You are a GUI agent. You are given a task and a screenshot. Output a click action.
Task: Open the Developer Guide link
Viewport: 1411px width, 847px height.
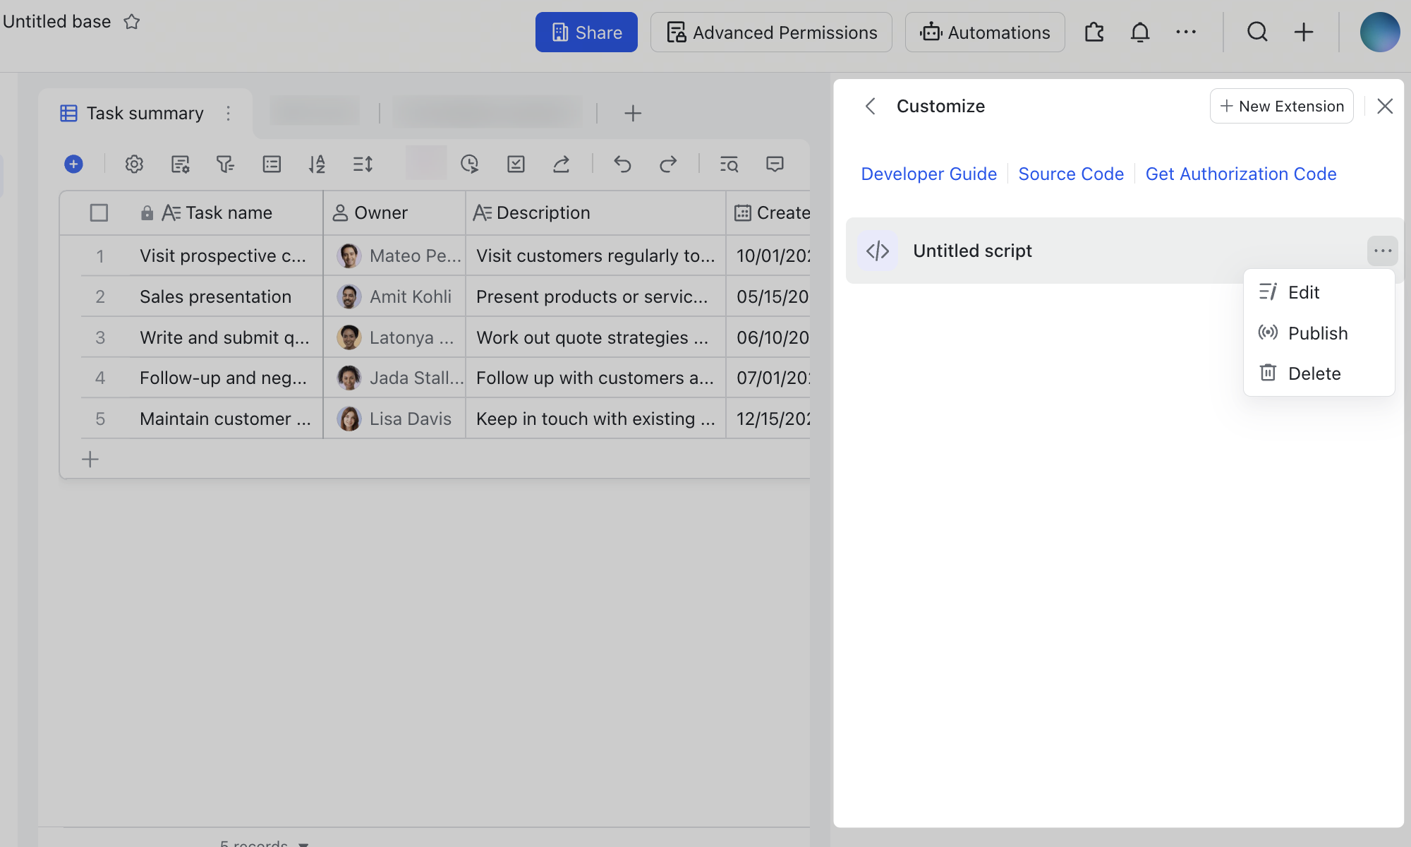(x=928, y=174)
